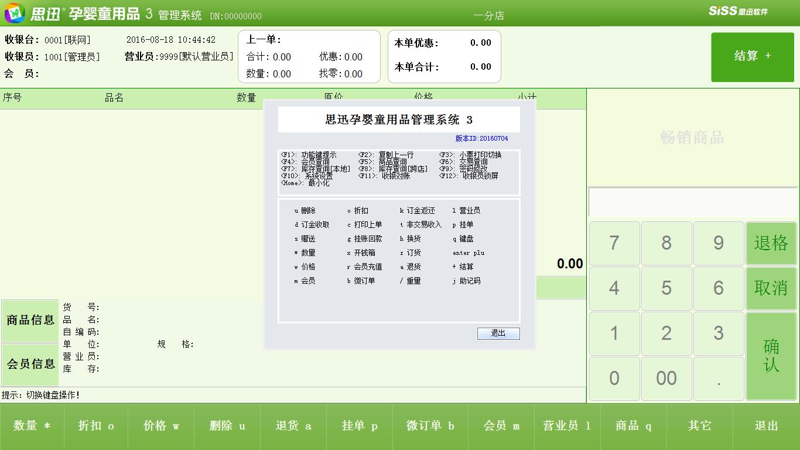The height and width of the screenshot is (450, 800).
Task: Click <F10>: 系统设置 hint in dialog
Action: click(306, 176)
